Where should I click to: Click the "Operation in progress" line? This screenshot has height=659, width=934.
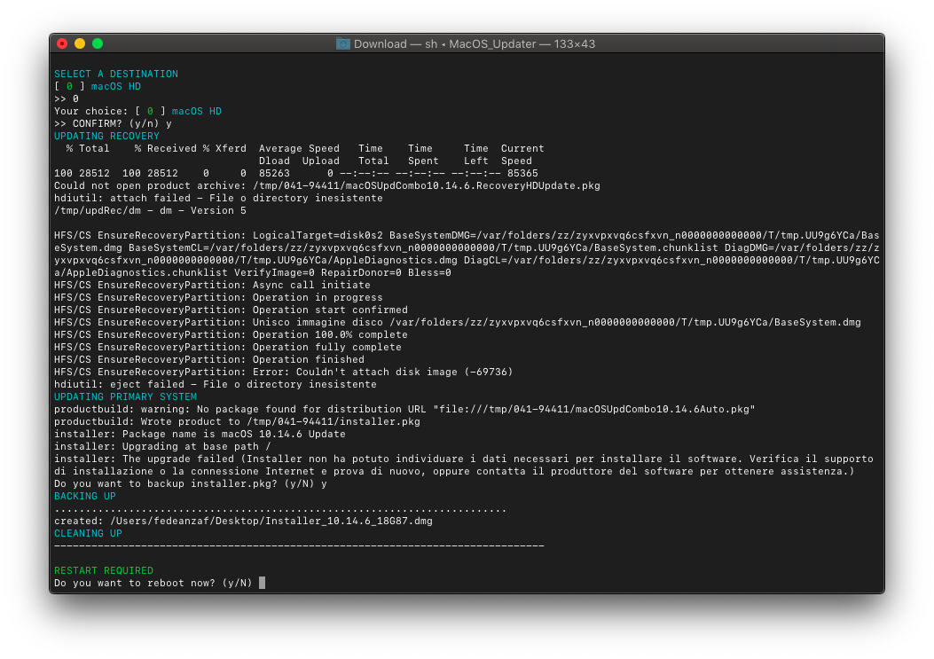[x=218, y=298]
